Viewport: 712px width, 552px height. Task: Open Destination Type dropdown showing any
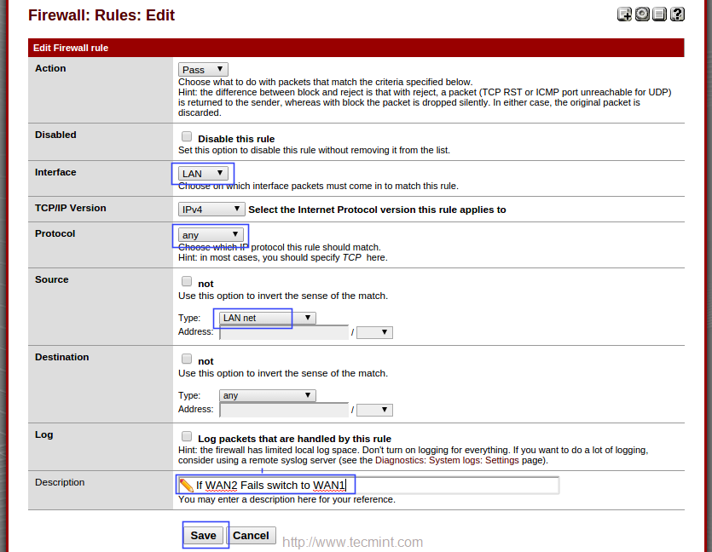click(x=268, y=395)
